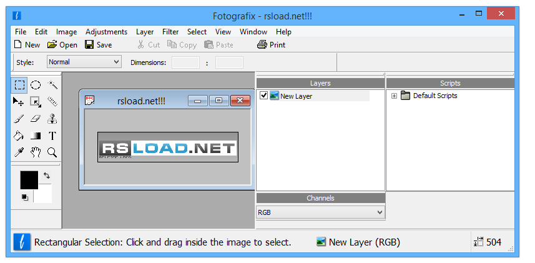
Task: Open the RGB channels dropdown
Action: pos(320,212)
